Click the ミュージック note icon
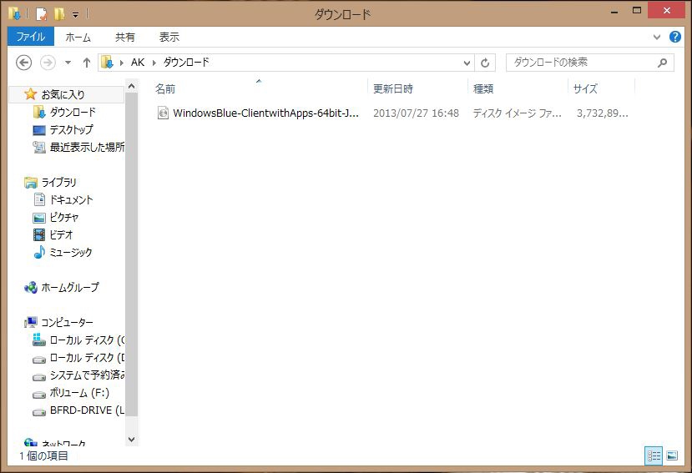The width and height of the screenshot is (692, 473). point(39,252)
